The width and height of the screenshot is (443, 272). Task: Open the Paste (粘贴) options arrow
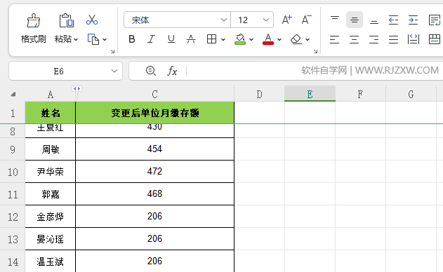[x=76, y=39]
